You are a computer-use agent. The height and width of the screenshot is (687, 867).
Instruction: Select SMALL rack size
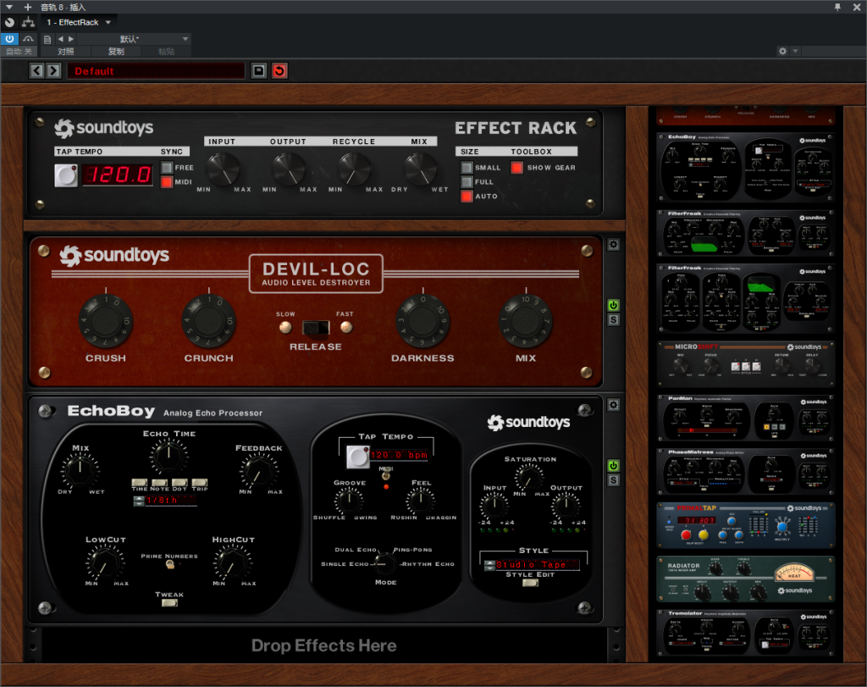[467, 168]
